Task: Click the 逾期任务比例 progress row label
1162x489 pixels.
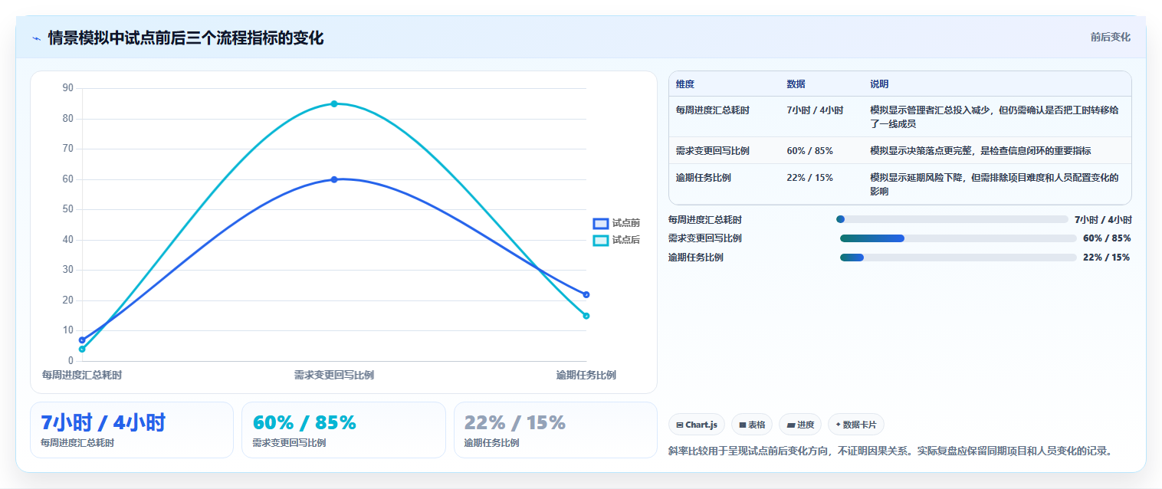Action: pyautogui.click(x=696, y=258)
